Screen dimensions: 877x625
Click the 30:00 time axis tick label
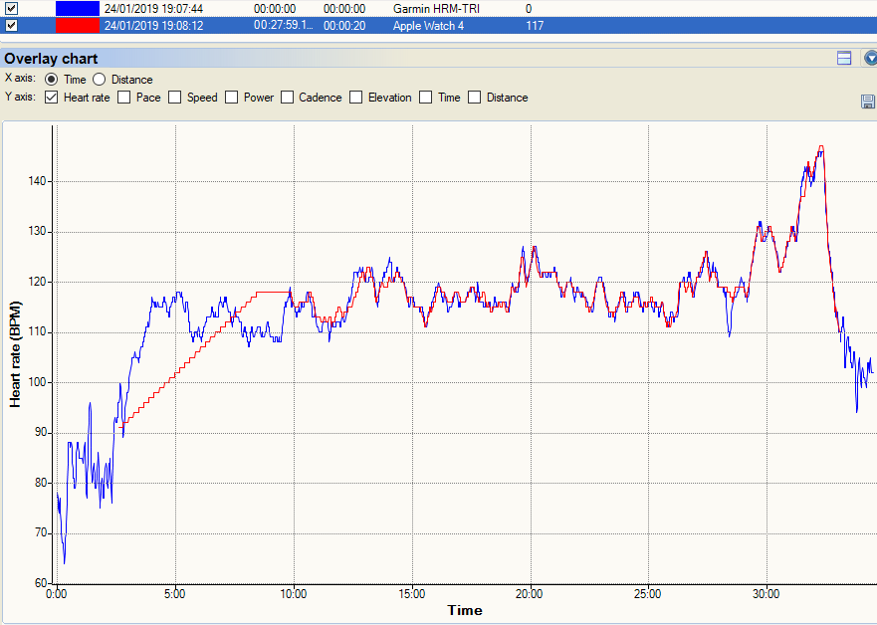(x=766, y=594)
